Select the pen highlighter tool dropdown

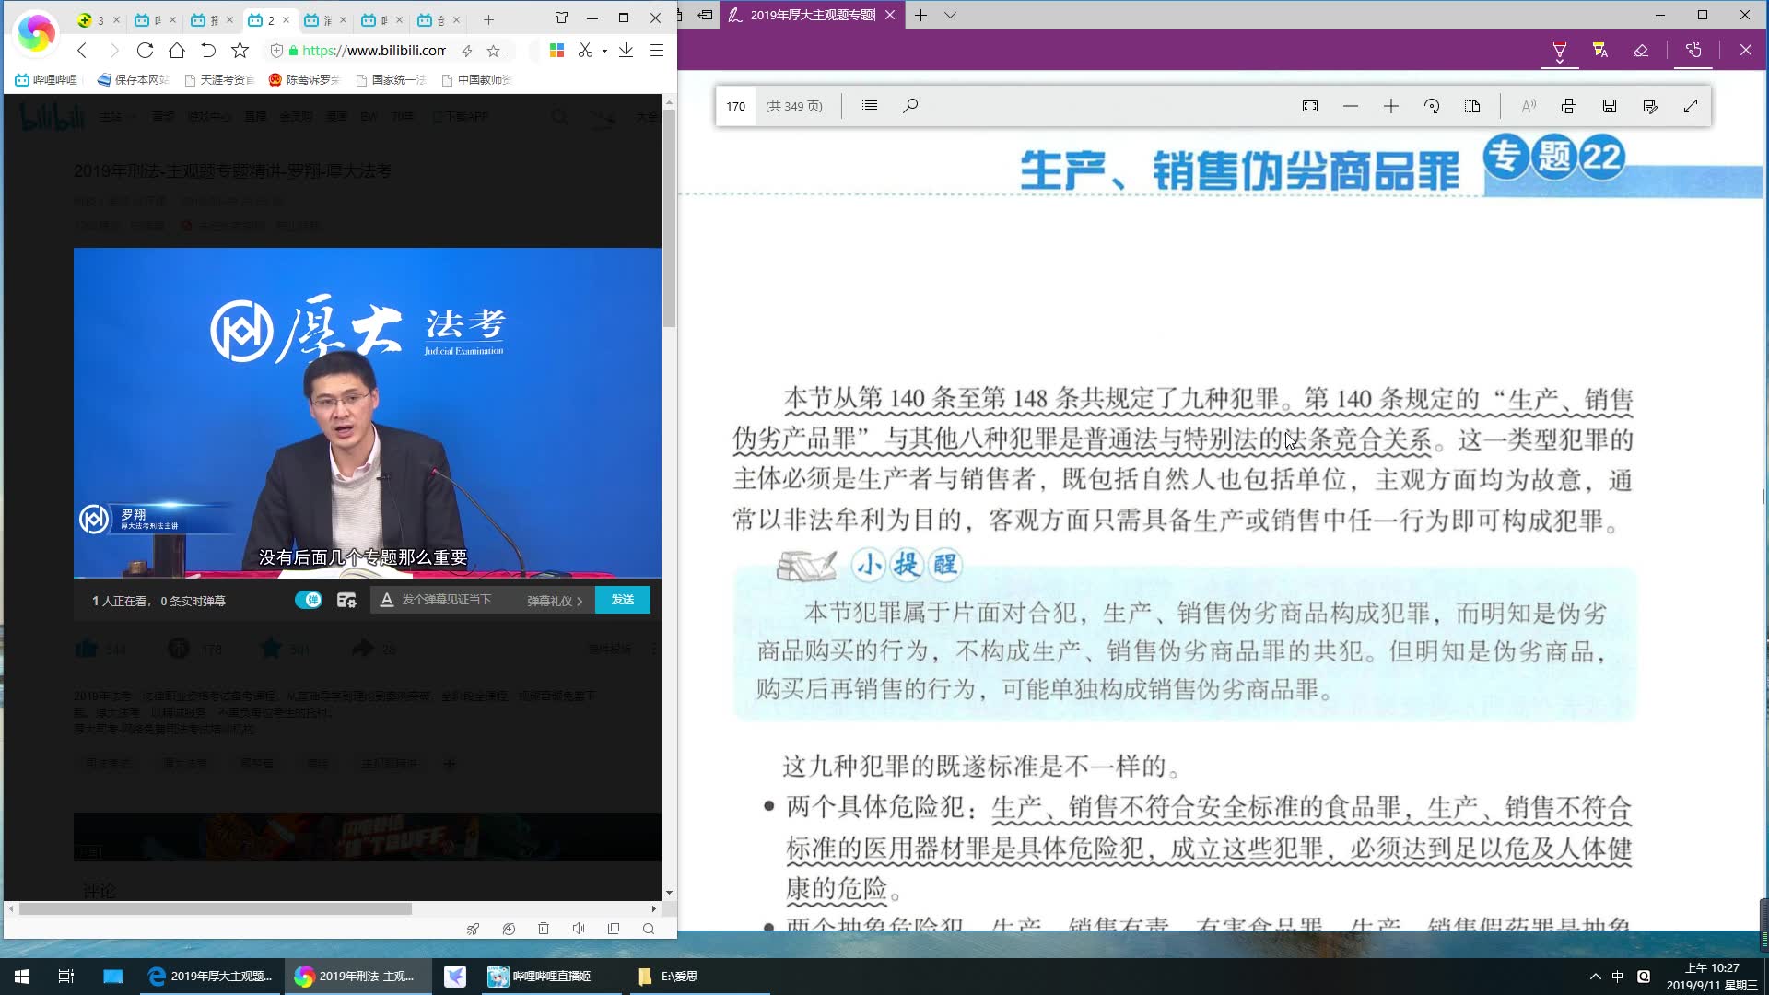tap(1560, 51)
